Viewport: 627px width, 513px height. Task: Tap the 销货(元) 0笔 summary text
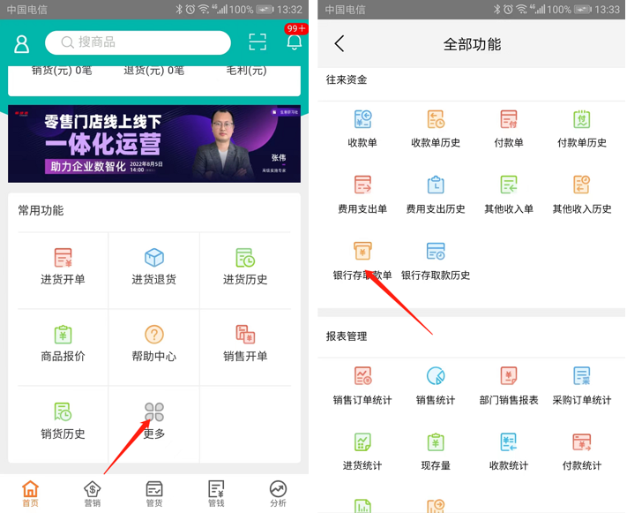pos(62,71)
